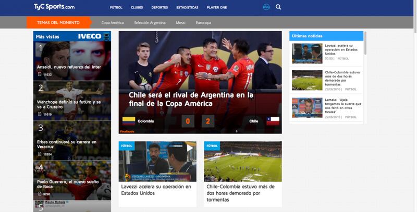Click view-count icon beside 11033
This screenshot has width=417, height=212.
pos(40,74)
